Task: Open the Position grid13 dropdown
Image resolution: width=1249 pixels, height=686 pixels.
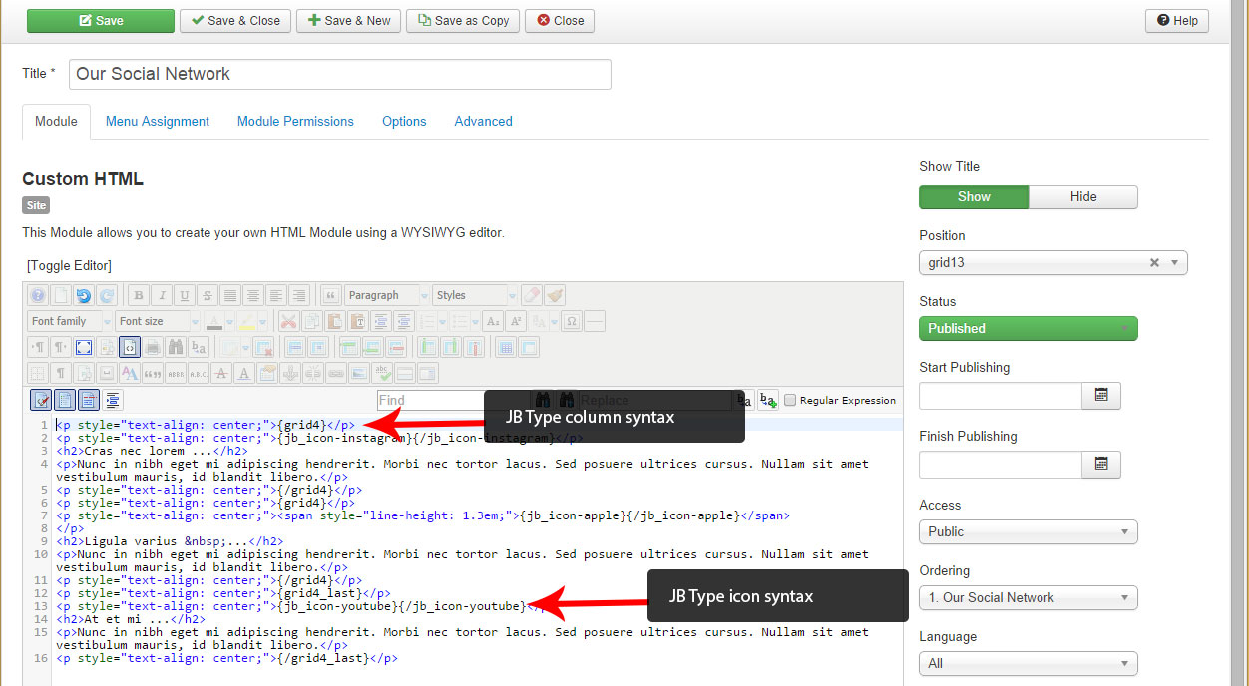Action: (x=1052, y=263)
